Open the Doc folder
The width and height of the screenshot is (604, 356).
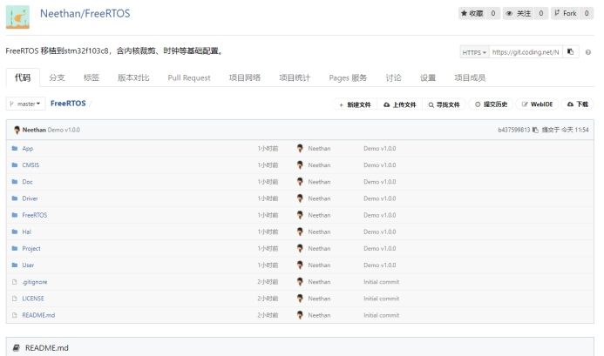click(27, 182)
